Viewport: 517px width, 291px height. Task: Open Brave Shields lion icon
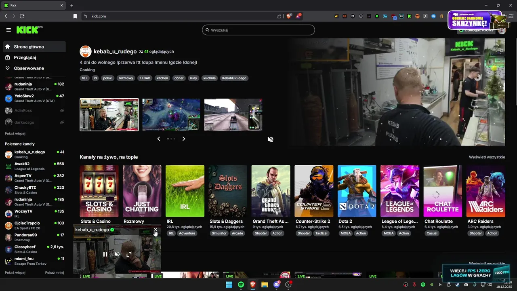(289, 16)
